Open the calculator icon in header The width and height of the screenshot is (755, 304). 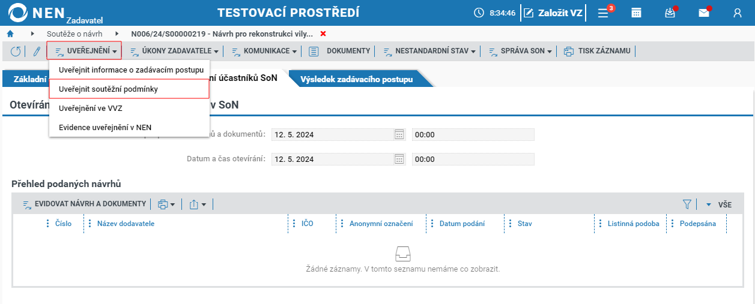click(x=636, y=13)
